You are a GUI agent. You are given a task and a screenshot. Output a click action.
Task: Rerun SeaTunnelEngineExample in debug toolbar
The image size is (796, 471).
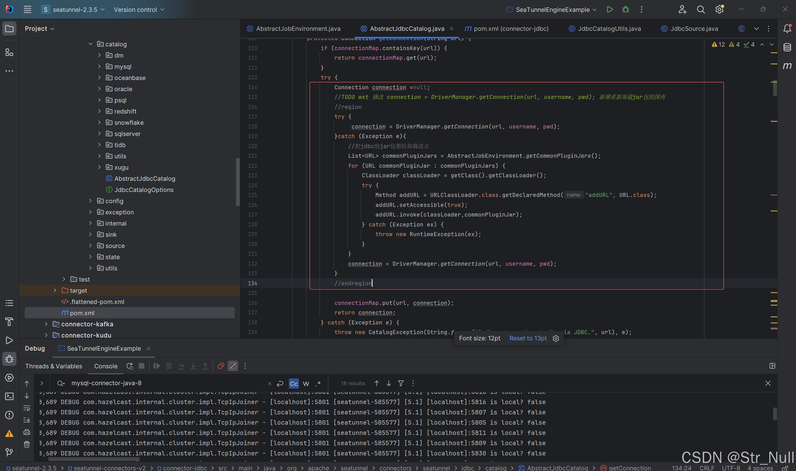click(129, 366)
